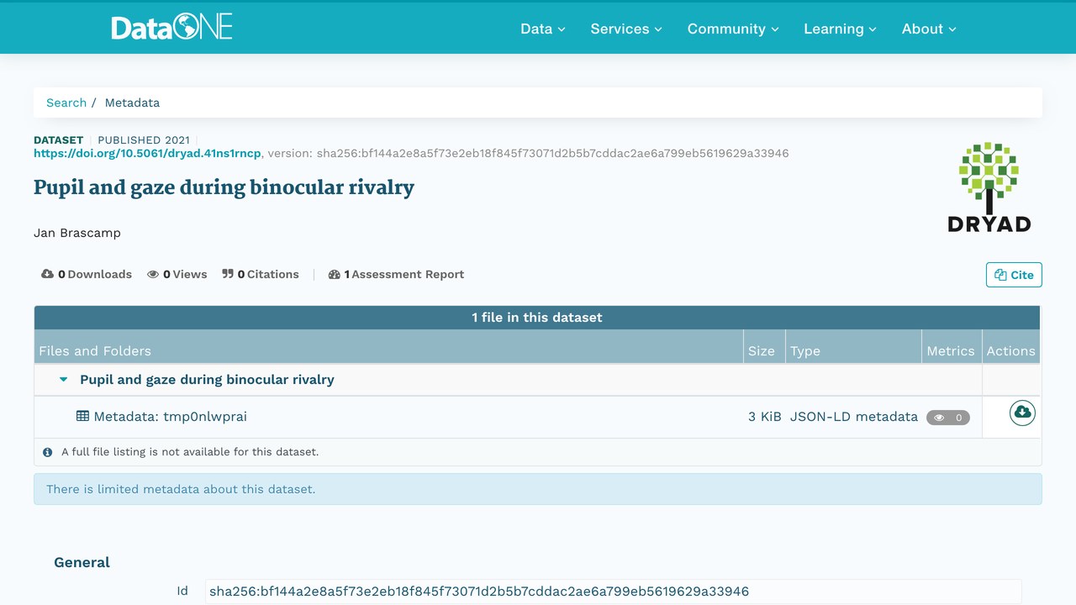Open the Data dropdown menu
The height and width of the screenshot is (605, 1076).
[x=543, y=29]
